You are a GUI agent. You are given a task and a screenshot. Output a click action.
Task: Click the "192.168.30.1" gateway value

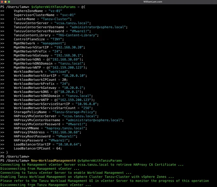coord(68,55)
